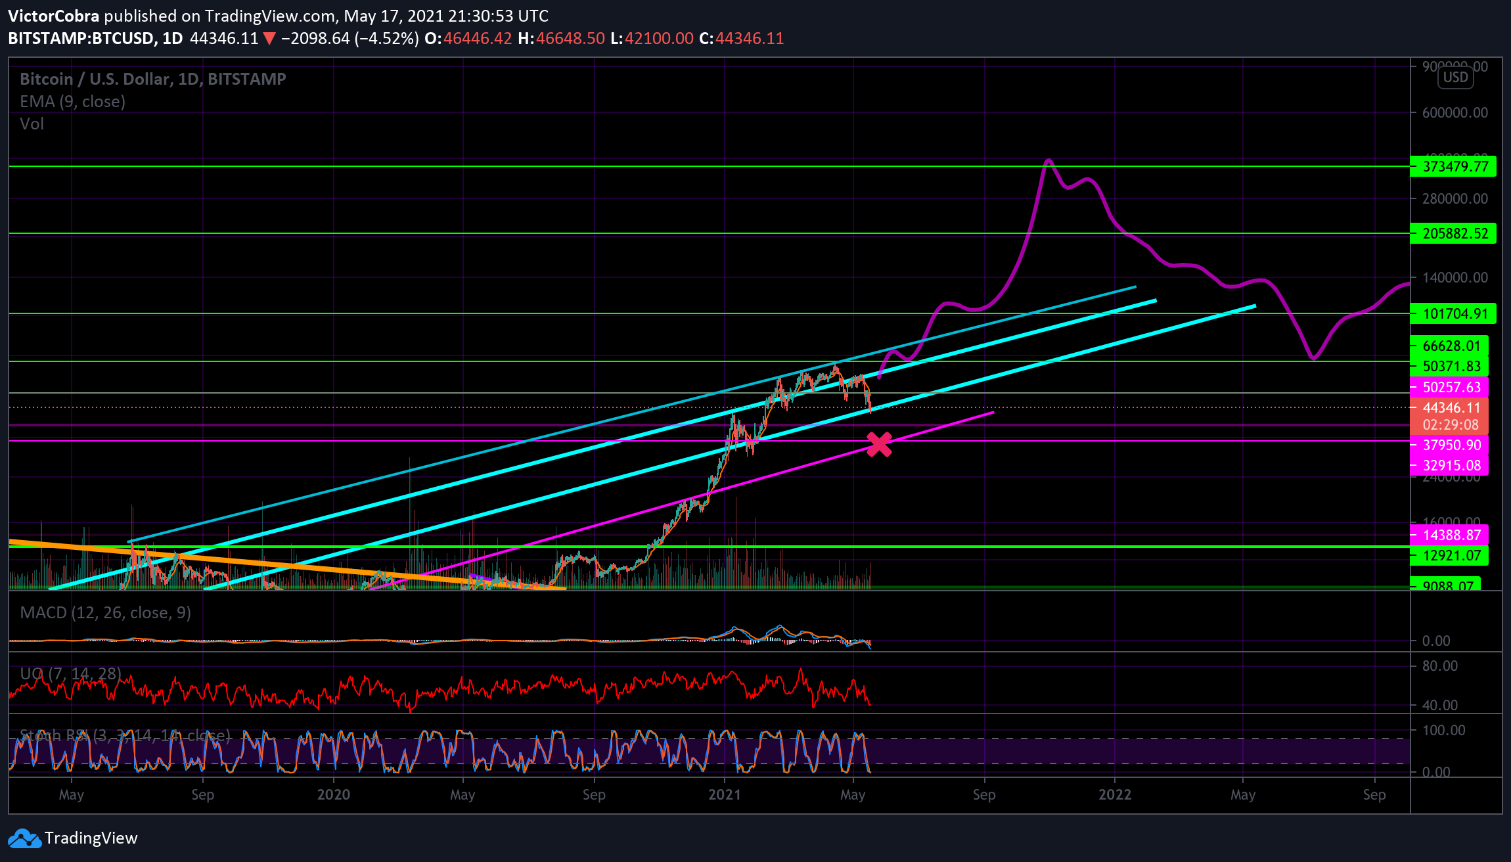Click the 2020 label on time axis

(x=334, y=794)
